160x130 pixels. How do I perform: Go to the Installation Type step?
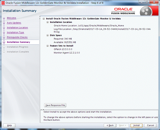(15, 32)
